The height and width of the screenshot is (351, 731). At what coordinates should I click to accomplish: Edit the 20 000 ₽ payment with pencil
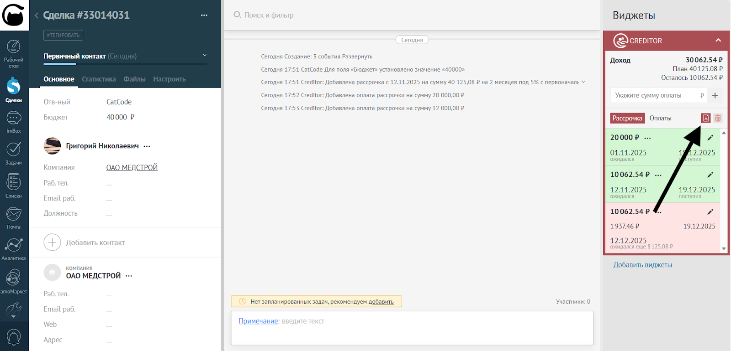coord(710,137)
